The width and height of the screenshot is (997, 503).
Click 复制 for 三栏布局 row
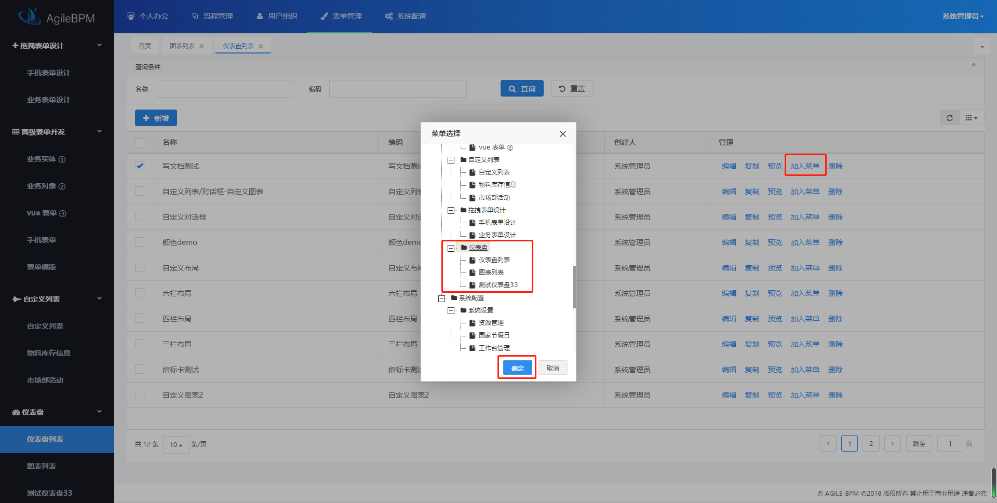pos(751,344)
